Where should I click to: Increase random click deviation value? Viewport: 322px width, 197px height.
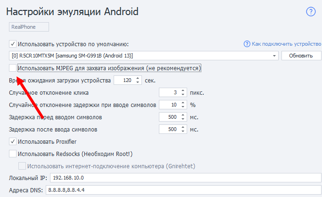point(183,90)
